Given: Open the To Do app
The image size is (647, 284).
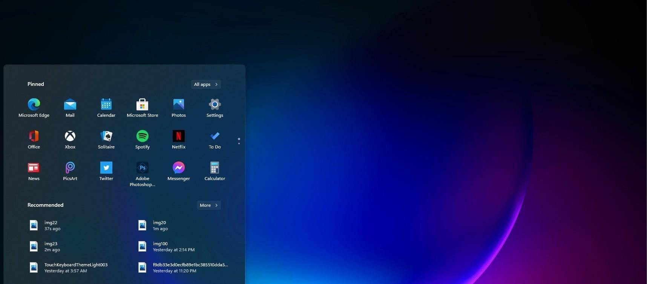Looking at the screenshot, I should click(x=215, y=139).
